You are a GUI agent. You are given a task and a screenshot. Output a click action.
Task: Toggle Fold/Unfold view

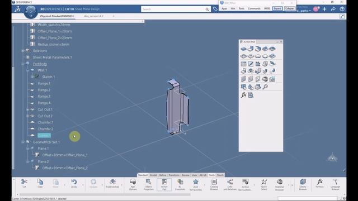click(113, 183)
